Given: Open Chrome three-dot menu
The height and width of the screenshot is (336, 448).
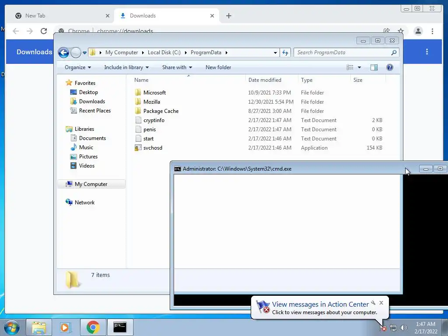Looking at the screenshot, I should click(432, 31).
